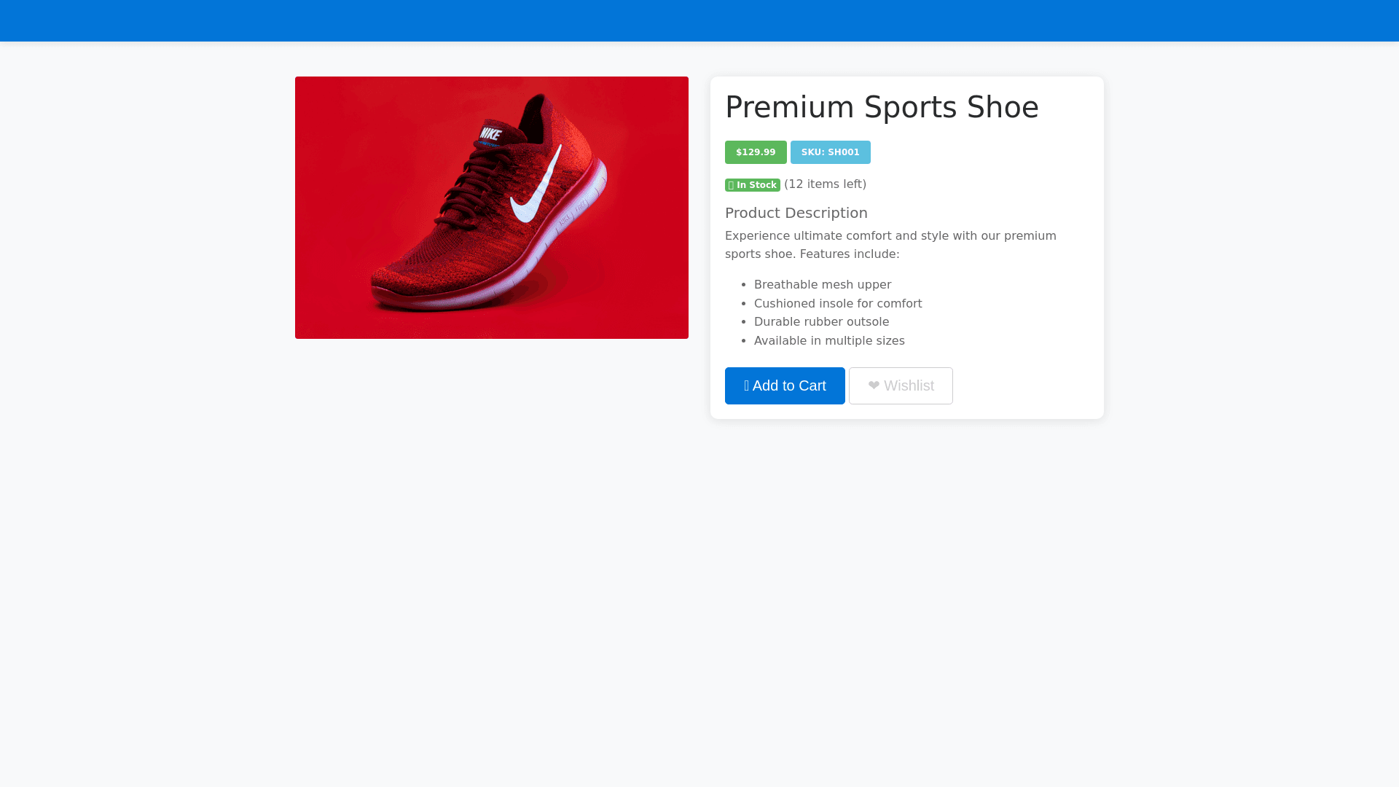Click the heart icon on Wishlist button
1399x787 pixels.
[x=874, y=385]
